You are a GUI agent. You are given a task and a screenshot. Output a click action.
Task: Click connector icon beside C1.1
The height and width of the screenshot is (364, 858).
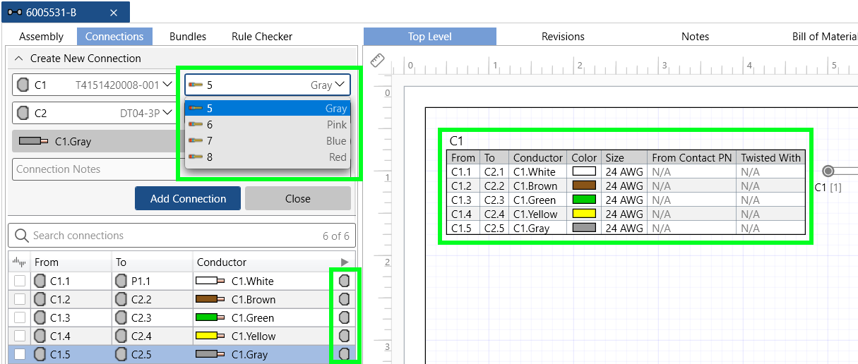pos(40,281)
